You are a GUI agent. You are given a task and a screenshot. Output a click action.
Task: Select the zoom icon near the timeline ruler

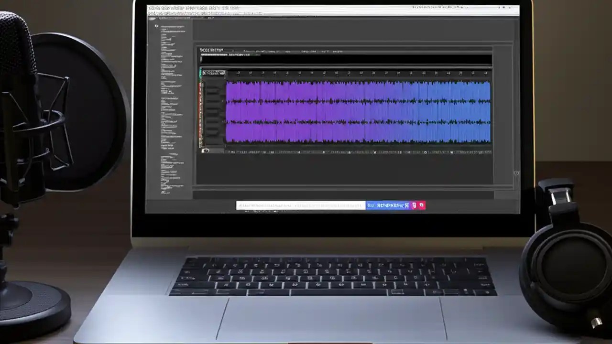tap(486, 73)
